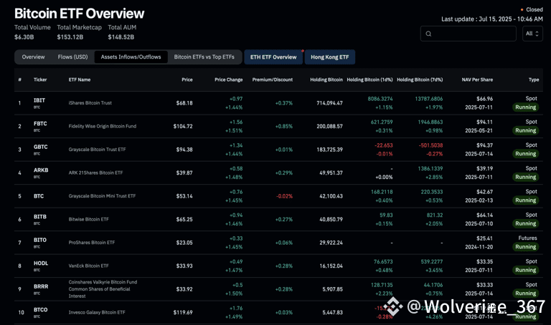Viewport: 551px width, 325px height.
Task: Click Grayscale Bitcoin Mini Trust ETF name
Action: 102,196
